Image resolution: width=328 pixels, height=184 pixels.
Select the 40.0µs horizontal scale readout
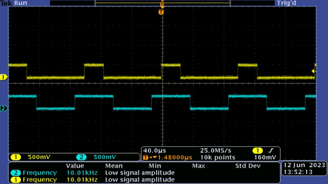pyautogui.click(x=154, y=150)
